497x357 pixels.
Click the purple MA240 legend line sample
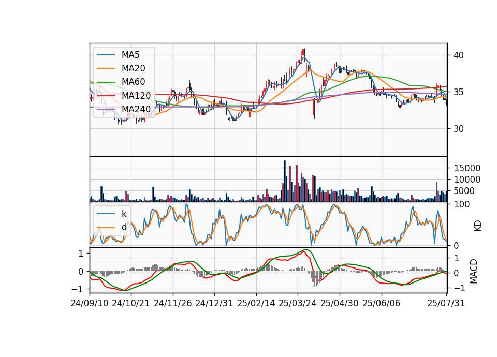106,109
